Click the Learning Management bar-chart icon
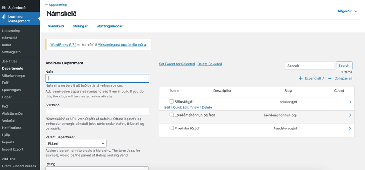This screenshot has width=365, height=170. (4, 17)
